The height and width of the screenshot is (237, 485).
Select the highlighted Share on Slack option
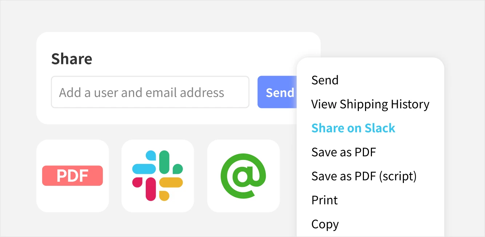point(353,128)
